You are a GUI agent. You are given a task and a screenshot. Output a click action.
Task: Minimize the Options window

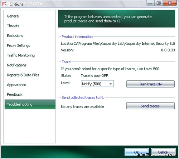[150, 3]
